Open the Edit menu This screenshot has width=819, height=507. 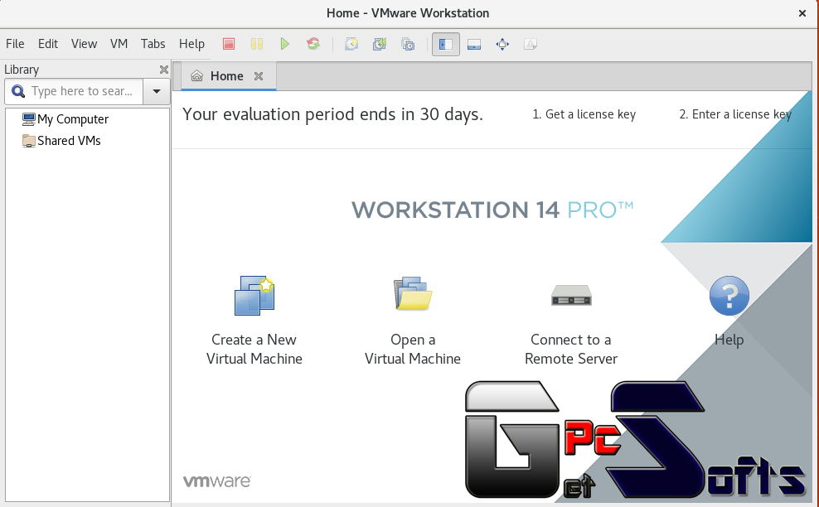pos(48,44)
